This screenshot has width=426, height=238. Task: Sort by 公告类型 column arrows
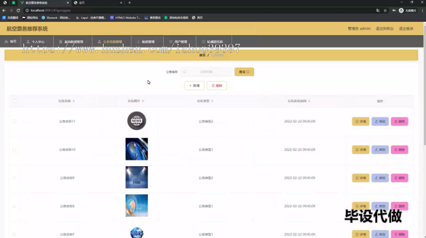[212, 101]
